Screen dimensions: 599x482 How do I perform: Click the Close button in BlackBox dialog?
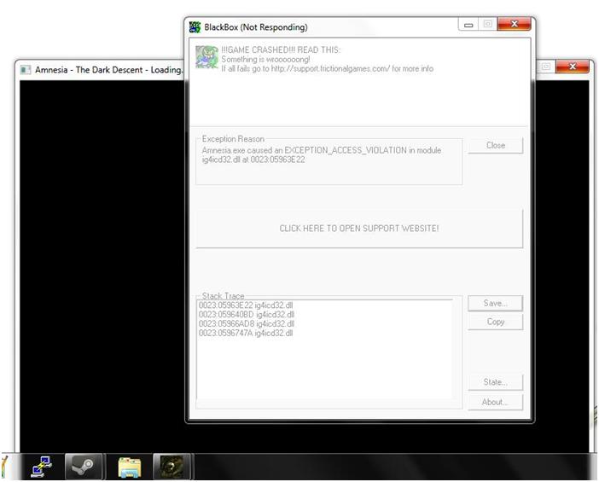point(496,145)
